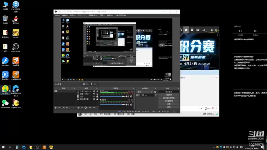Open the Help (H) menu in OBS
This screenshot has height=150, width=267.
[110, 15]
